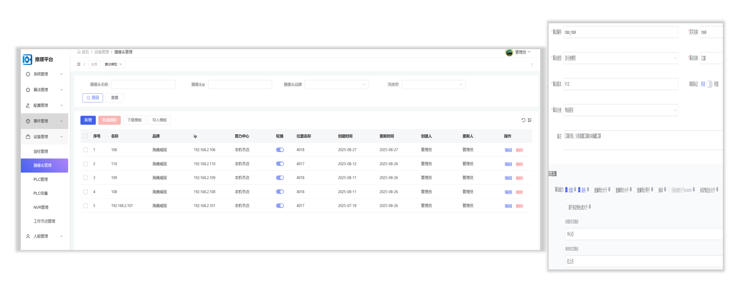Click the sidebar collapse icon beside 主页 tab
Screen dimensions: 736x294
(x=79, y=64)
